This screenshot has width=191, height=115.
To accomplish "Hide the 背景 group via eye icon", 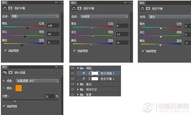I will [x=73, y=95].
